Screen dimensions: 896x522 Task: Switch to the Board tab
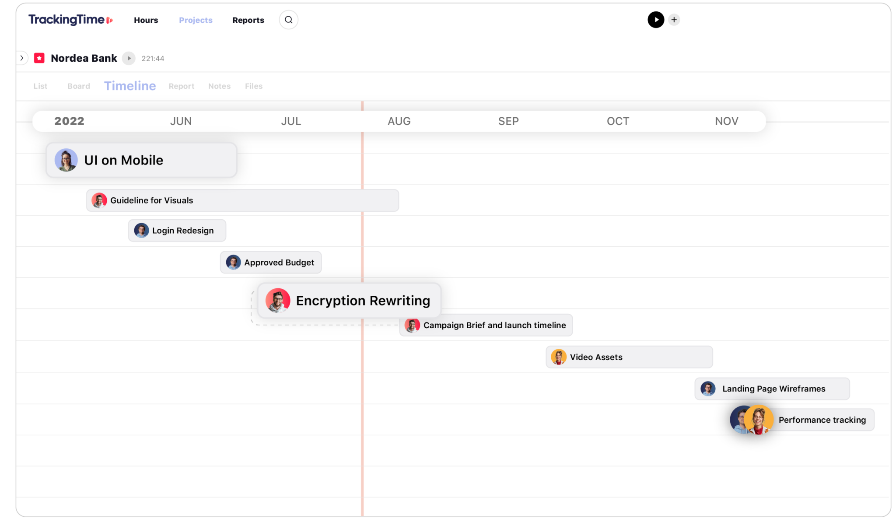79,86
